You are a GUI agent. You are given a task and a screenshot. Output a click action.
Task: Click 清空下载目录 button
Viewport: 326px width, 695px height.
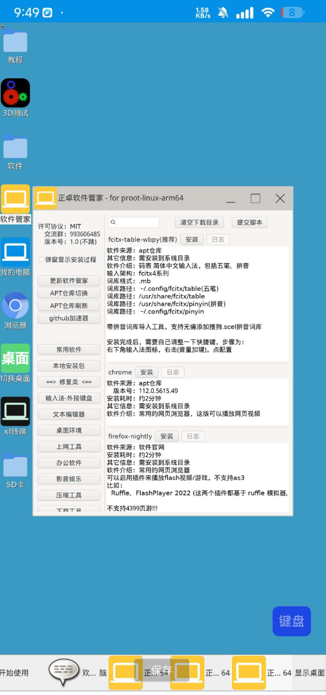[199, 222]
